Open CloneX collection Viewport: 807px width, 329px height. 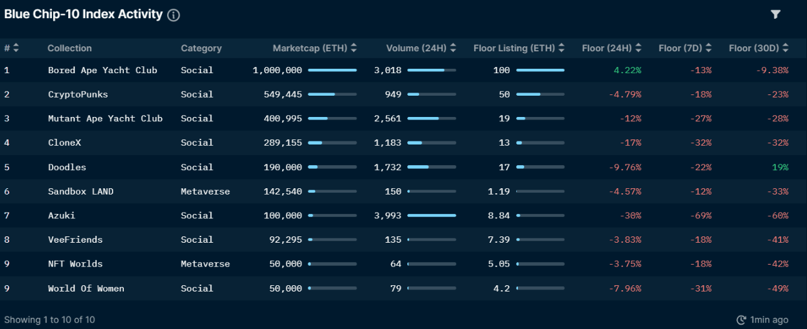64,143
